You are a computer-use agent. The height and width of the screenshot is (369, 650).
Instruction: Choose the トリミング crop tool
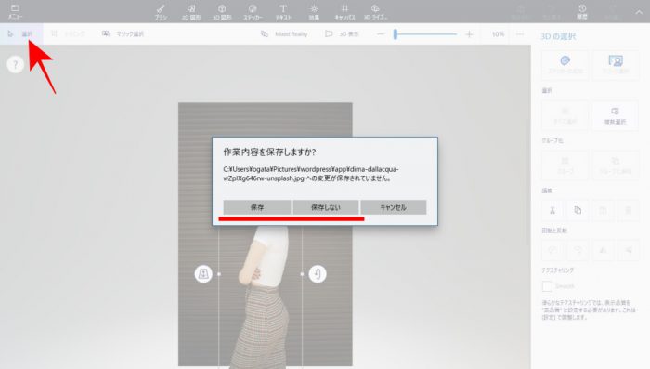click(x=69, y=34)
